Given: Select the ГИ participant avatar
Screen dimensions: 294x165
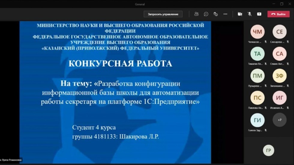Looking at the screenshot, I should click(257, 120).
